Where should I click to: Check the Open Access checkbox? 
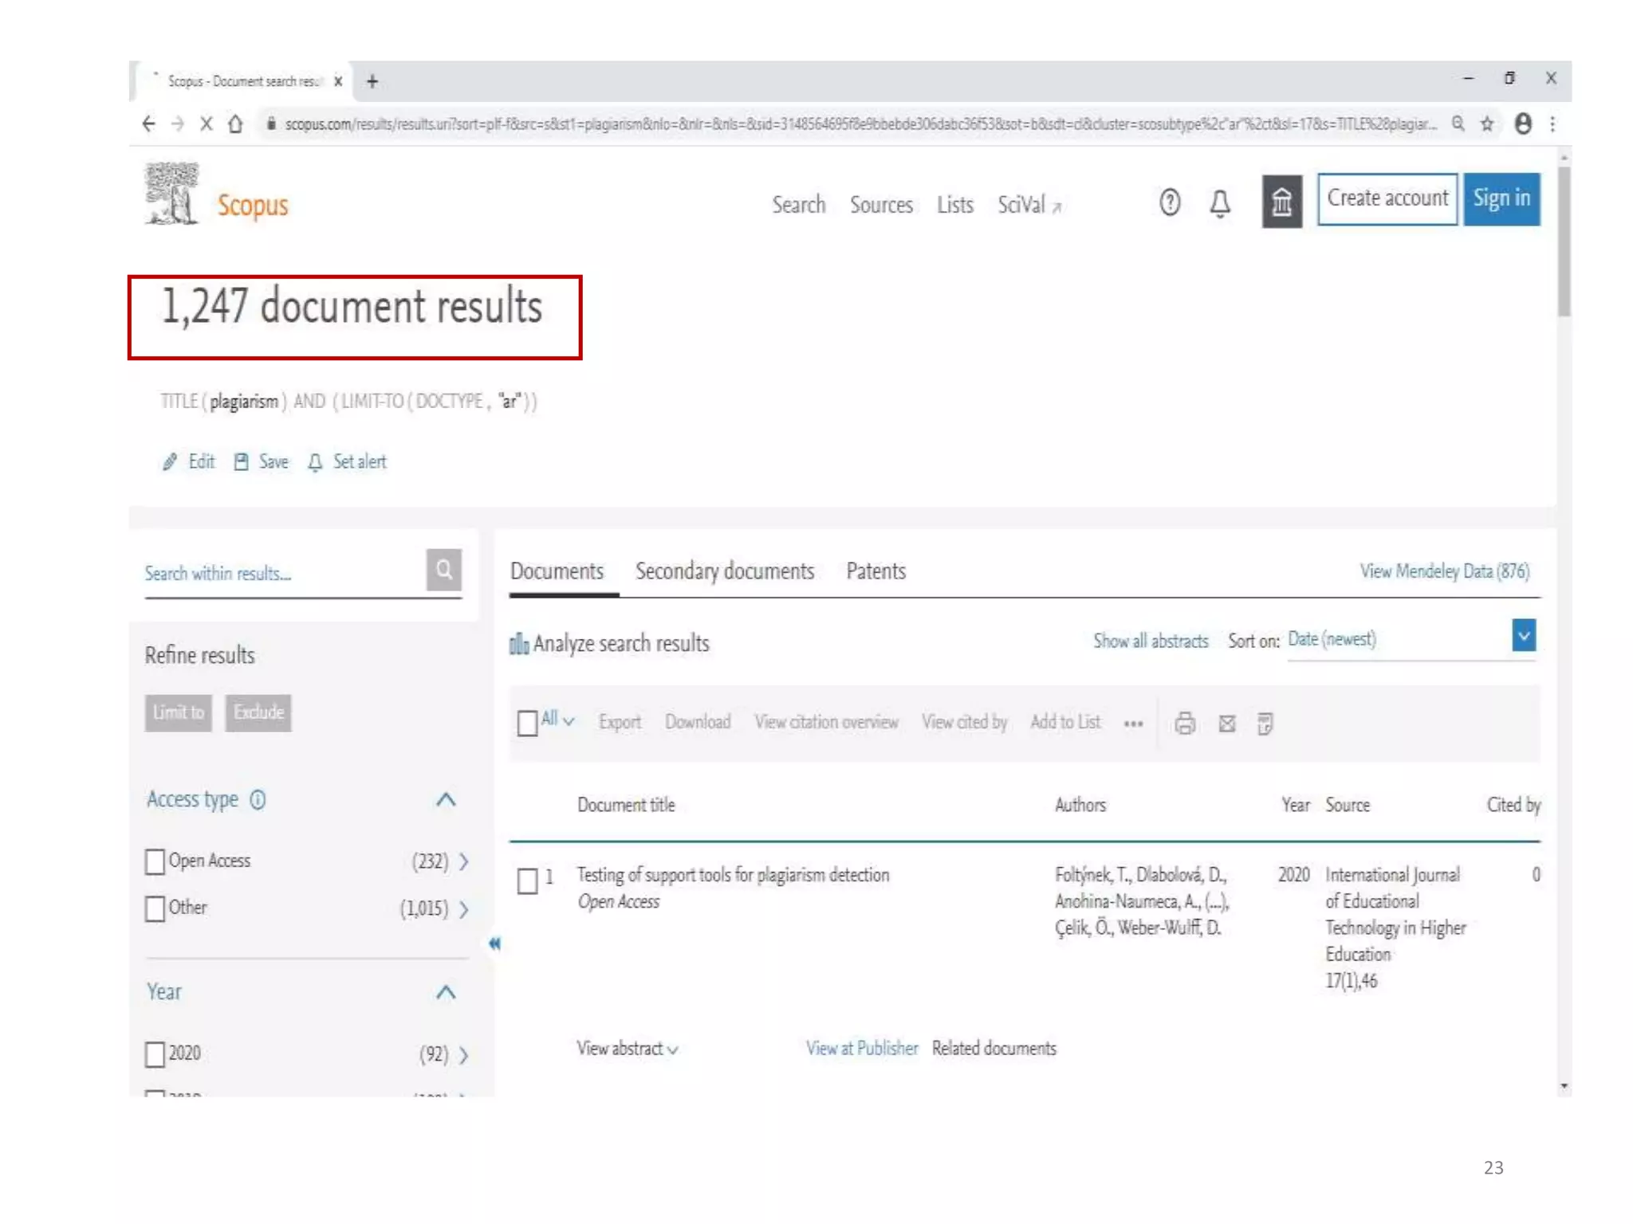pos(155,861)
